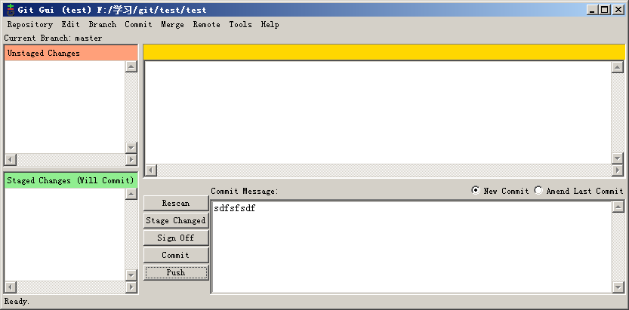Click down arrow of Staged Changes scrollbar
The width and height of the screenshot is (629, 310).
(x=131, y=275)
